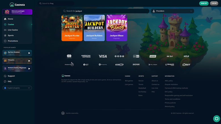Open the live chat bubble button
Viewport: 221px width, 124px height.
point(216,119)
